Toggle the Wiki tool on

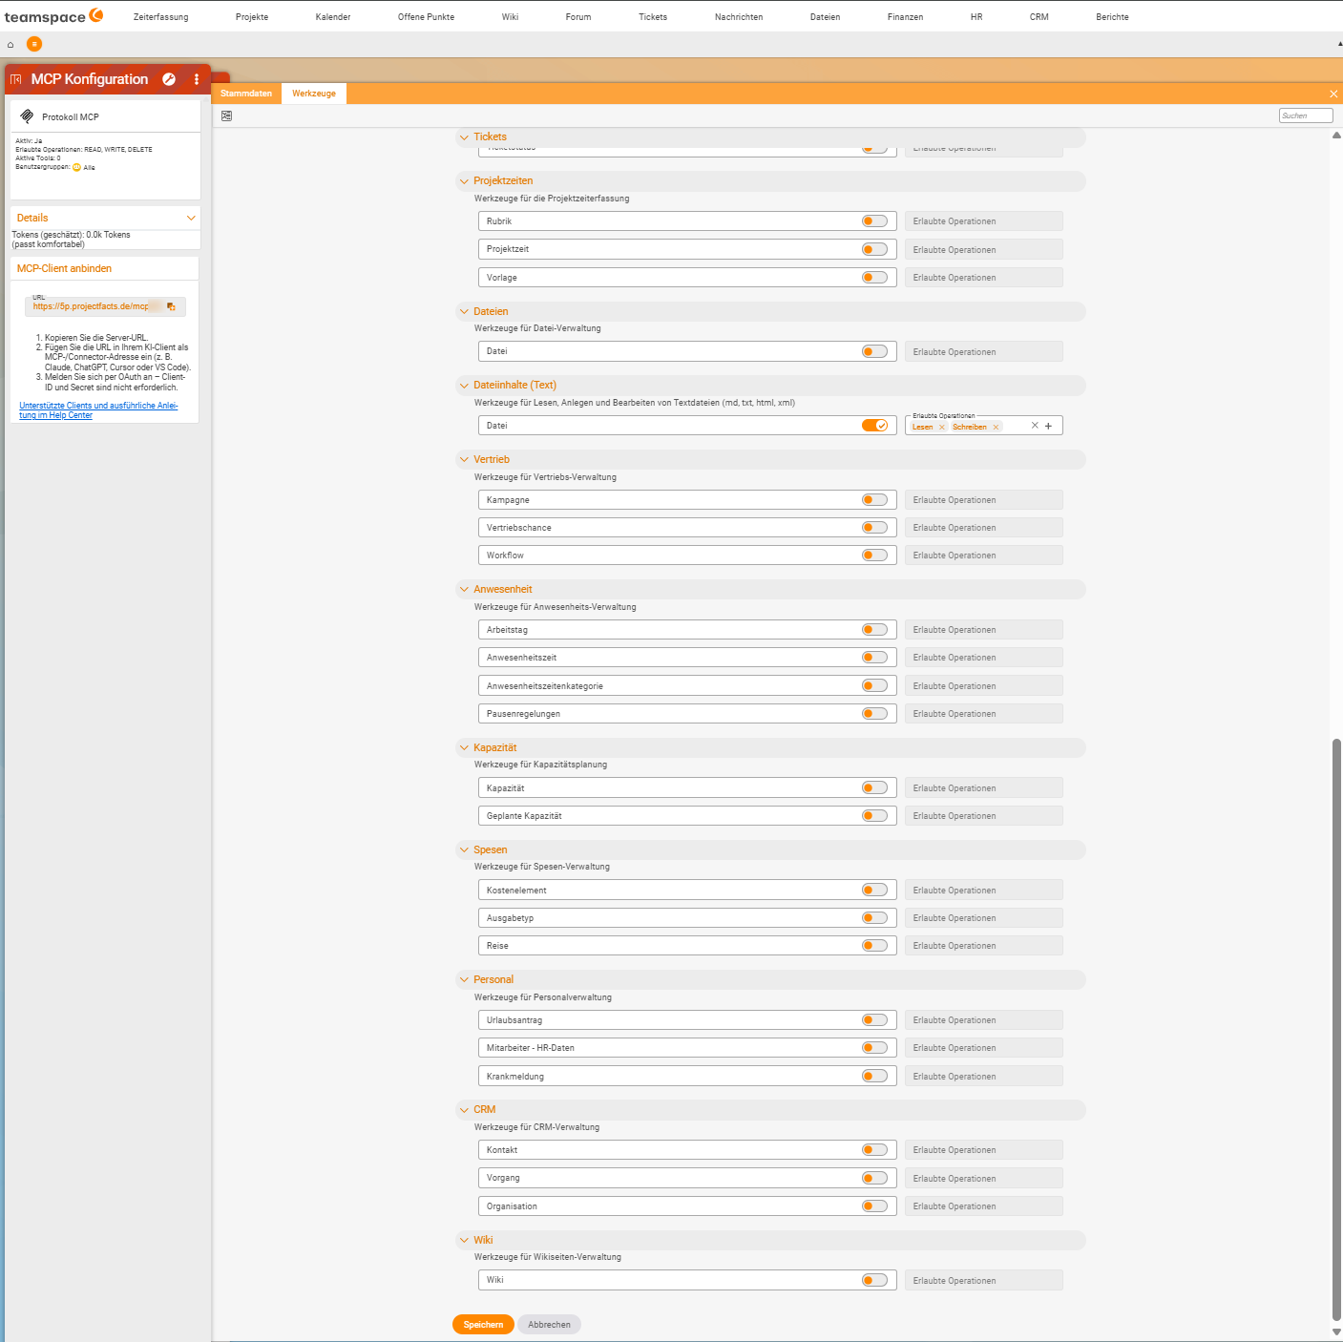point(874,1281)
